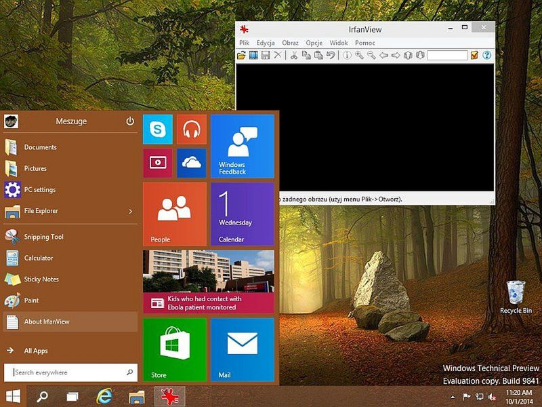Viewport: 542px width, 407px height.
Task: Open the Obraz menu
Action: (x=290, y=43)
